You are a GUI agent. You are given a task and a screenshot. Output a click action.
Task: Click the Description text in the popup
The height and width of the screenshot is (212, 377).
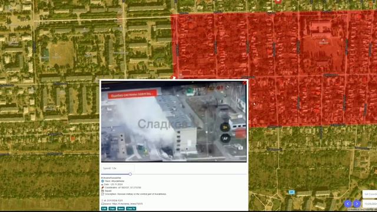tap(134, 194)
